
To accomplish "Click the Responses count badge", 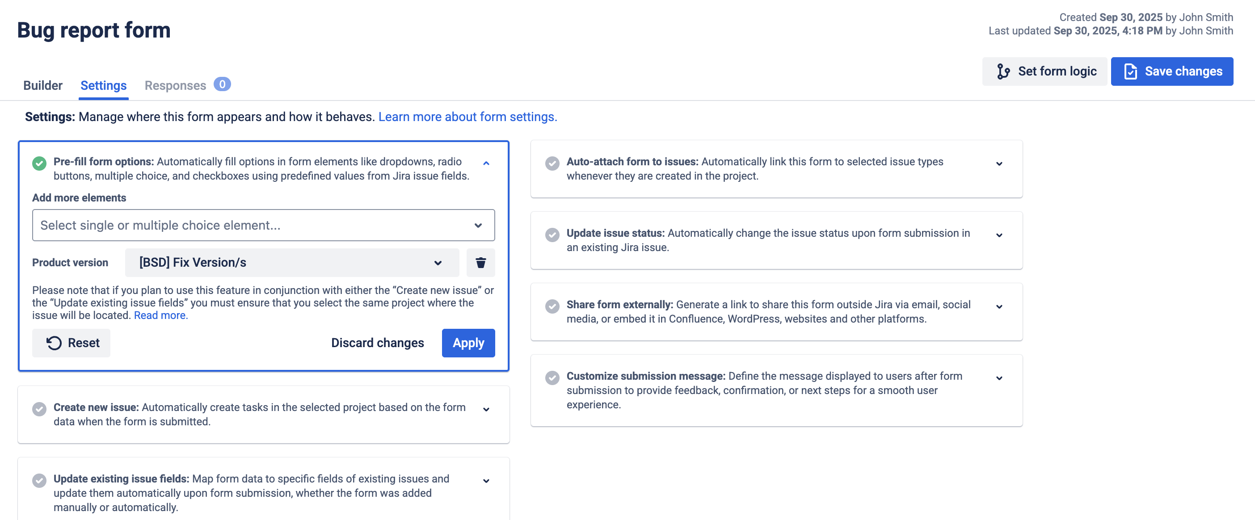I will (222, 84).
